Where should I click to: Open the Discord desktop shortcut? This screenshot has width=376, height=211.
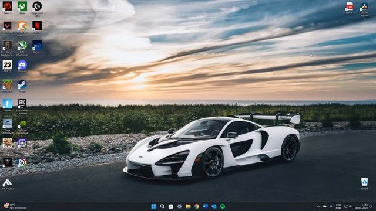(x=22, y=66)
